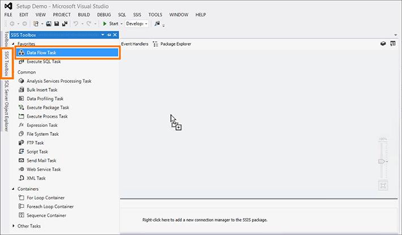Image resolution: width=402 pixels, height=235 pixels.
Task: Open the SSIS menu
Action: coord(137,15)
